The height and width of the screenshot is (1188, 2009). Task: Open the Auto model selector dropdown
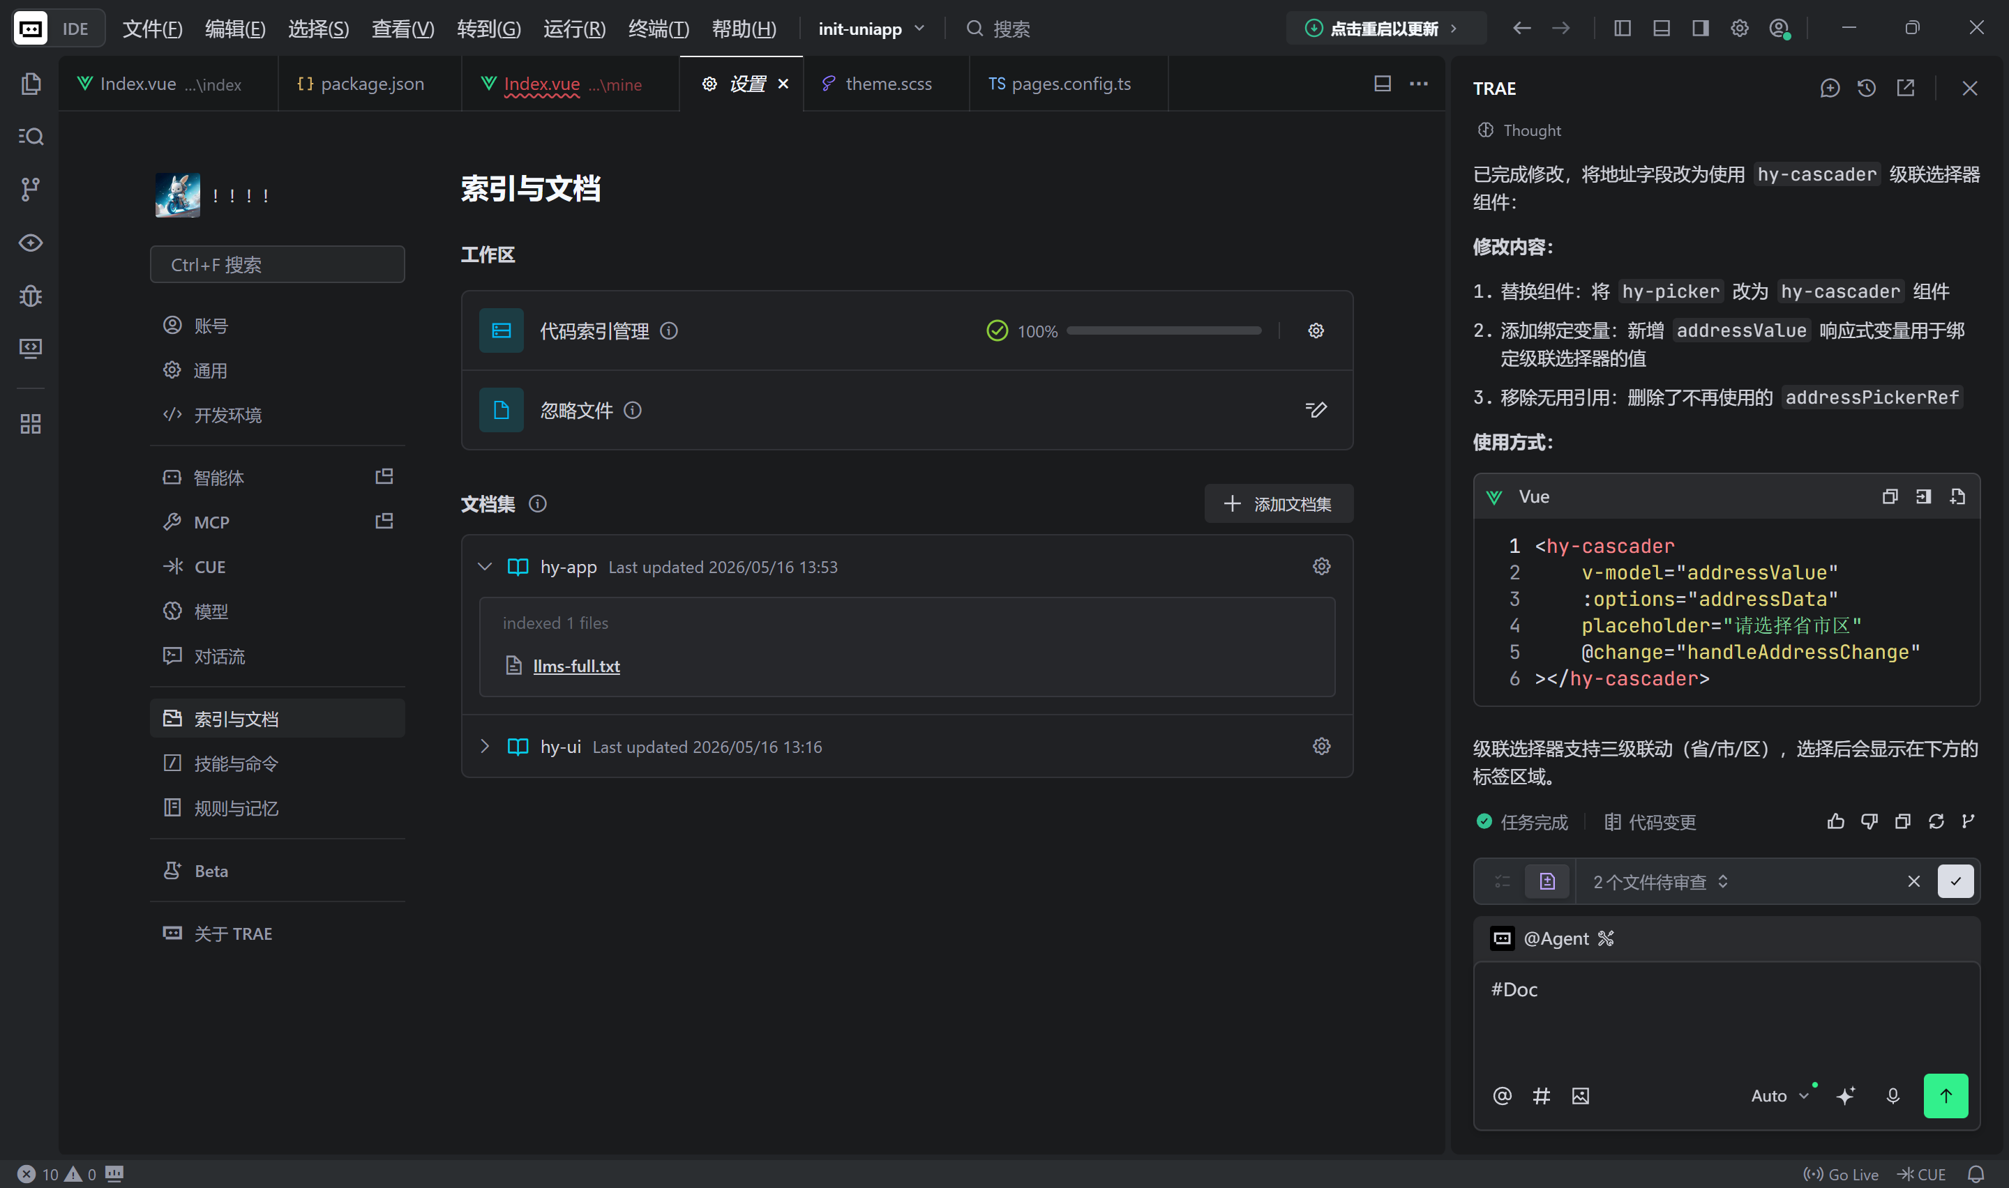coord(1779,1095)
